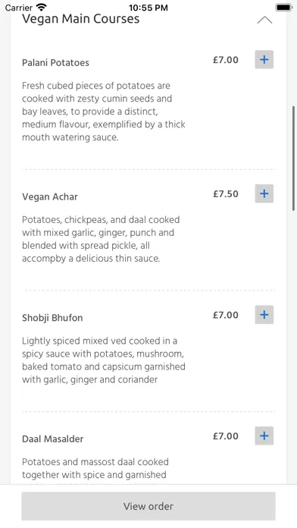Click the £7.50 price of Vegan Achar
The width and height of the screenshot is (297, 528).
(x=226, y=194)
